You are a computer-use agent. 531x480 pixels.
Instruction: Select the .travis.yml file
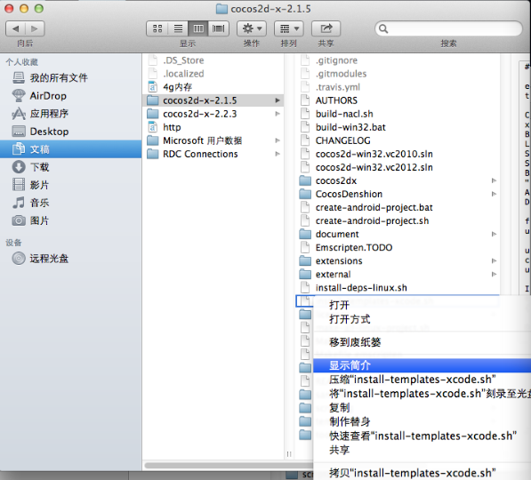(x=398, y=87)
